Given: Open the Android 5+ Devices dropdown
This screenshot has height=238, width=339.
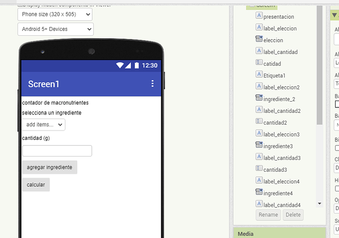Looking at the screenshot, I should pyautogui.click(x=56, y=29).
